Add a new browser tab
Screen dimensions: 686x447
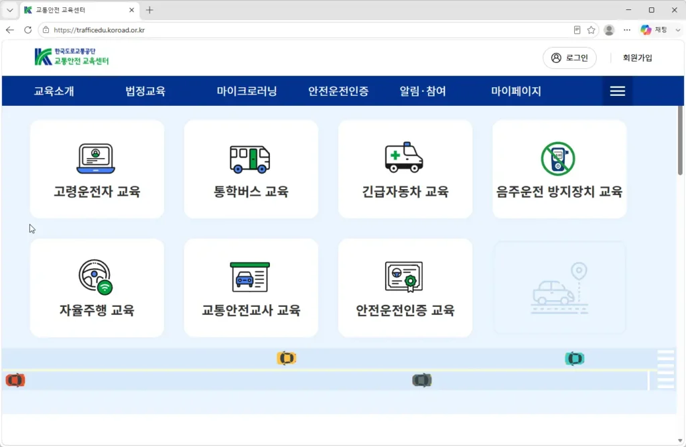[149, 10]
